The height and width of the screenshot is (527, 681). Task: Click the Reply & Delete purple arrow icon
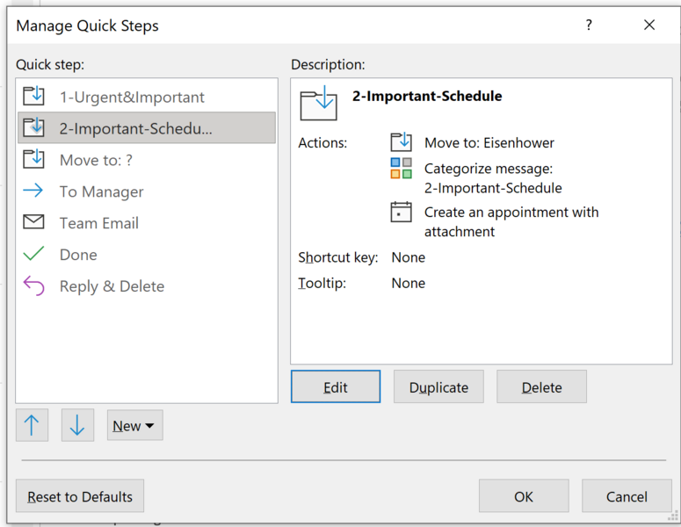point(33,286)
